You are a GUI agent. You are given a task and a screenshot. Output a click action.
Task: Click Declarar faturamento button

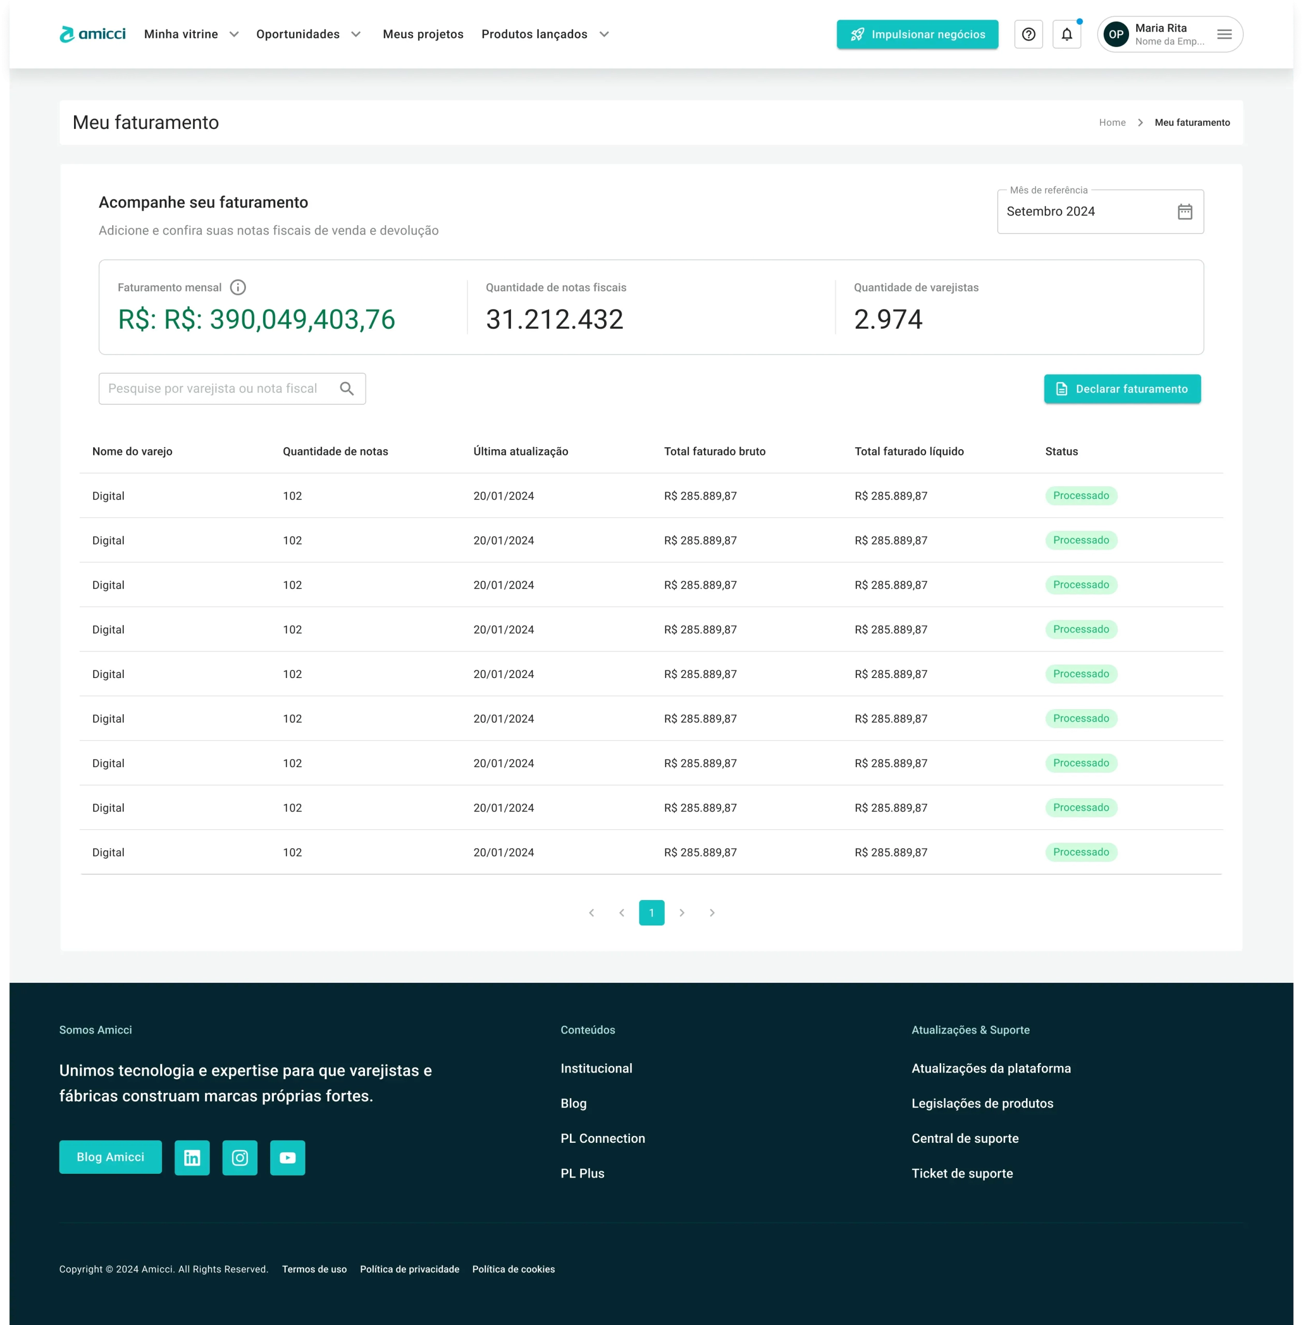(1122, 389)
